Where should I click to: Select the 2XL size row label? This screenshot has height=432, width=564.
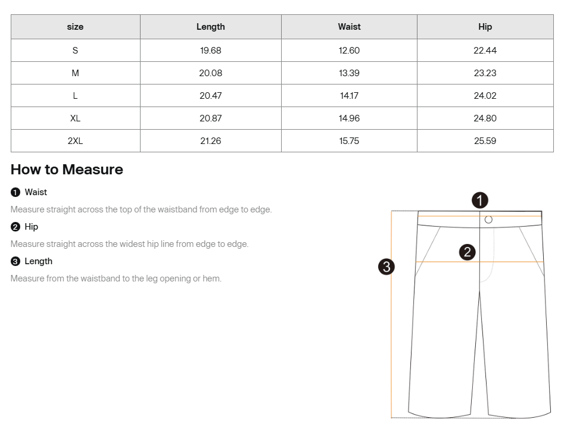point(75,141)
